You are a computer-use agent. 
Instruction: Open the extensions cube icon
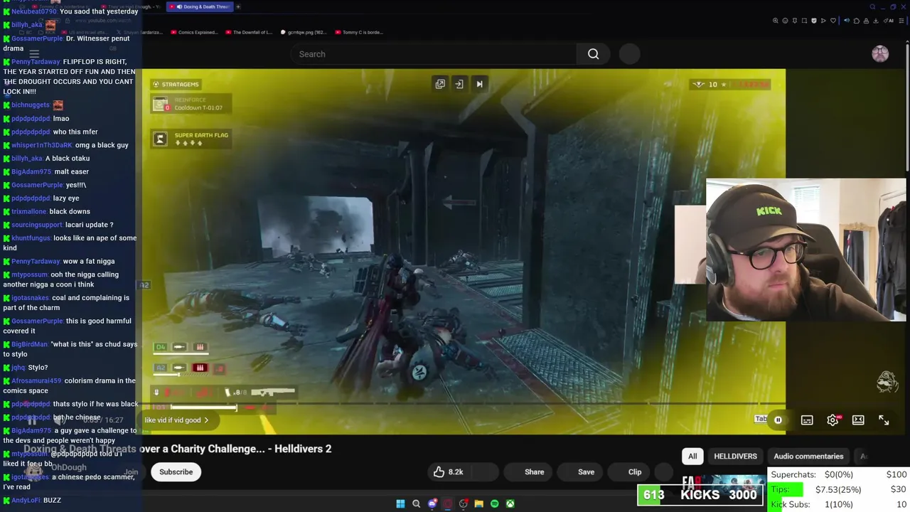pyautogui.click(x=857, y=21)
